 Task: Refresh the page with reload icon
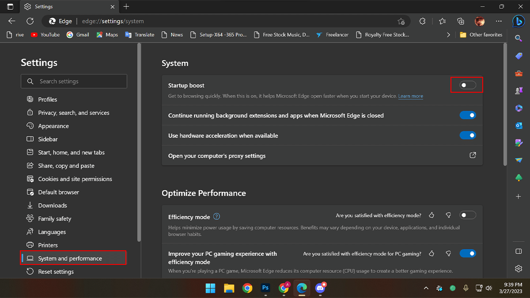point(30,21)
